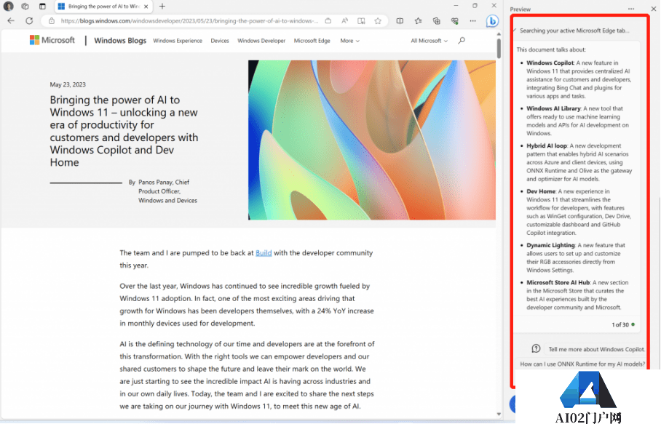The width and height of the screenshot is (661, 424).
Task: Click the article headline text
Action: pos(124,131)
